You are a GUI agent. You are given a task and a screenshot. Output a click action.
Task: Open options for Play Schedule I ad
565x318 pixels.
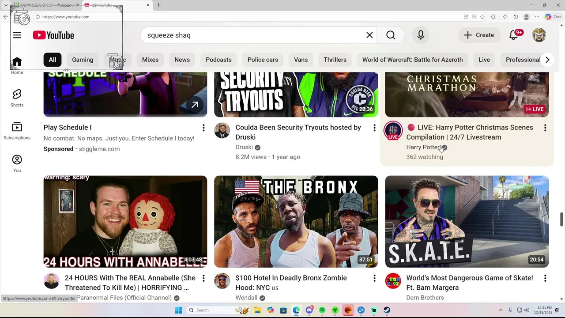point(203,128)
